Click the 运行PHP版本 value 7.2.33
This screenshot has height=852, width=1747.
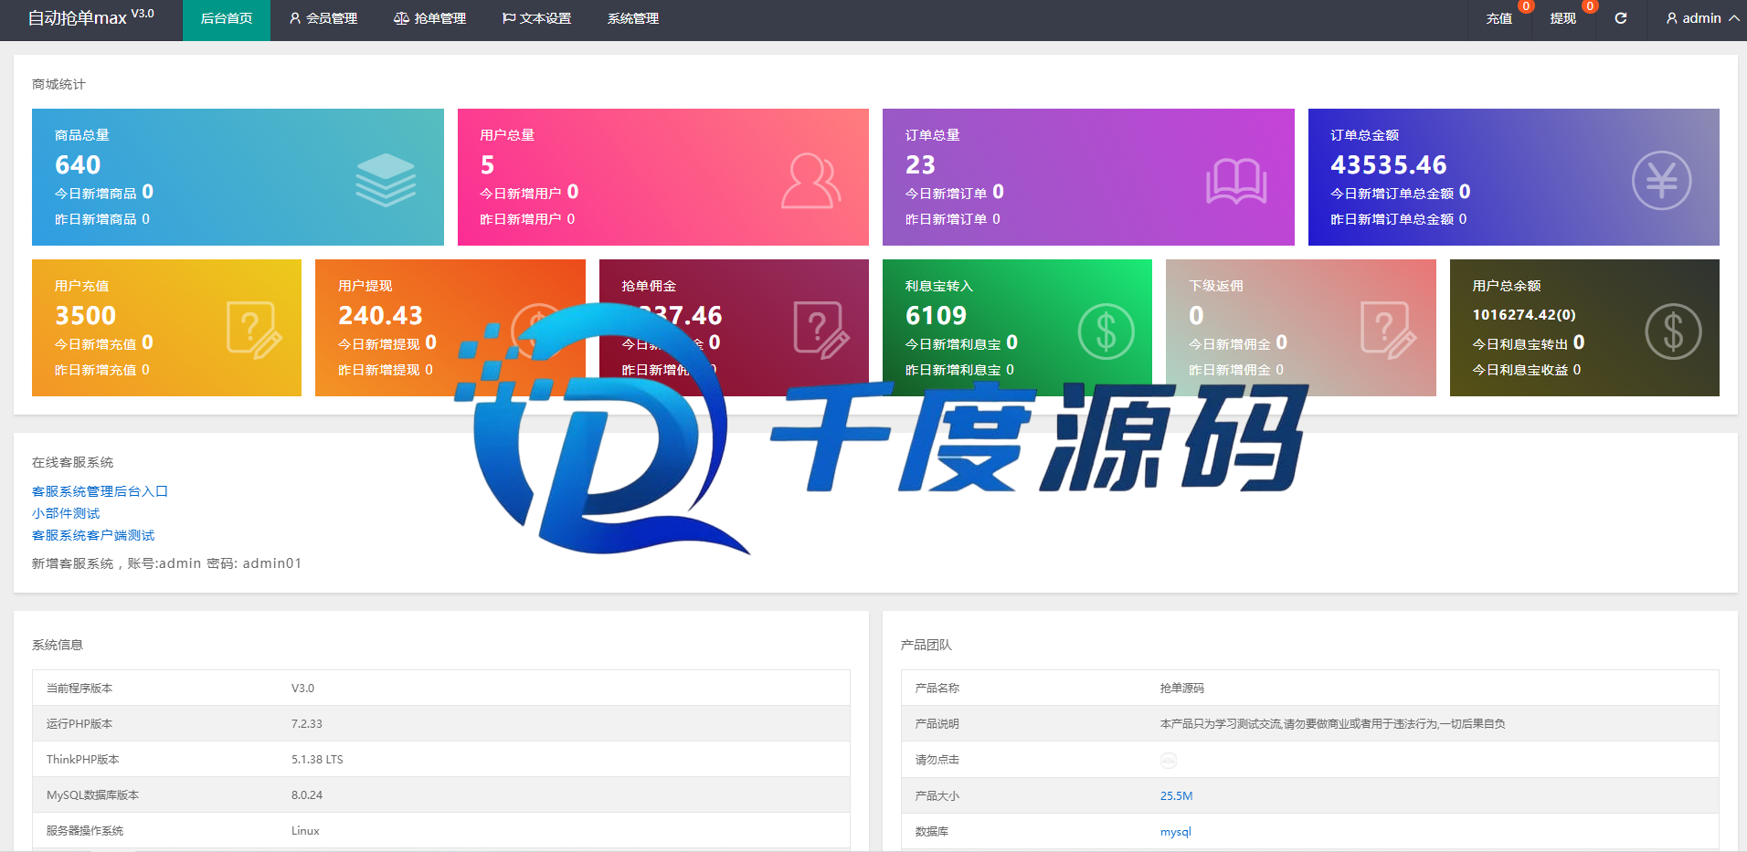click(307, 723)
